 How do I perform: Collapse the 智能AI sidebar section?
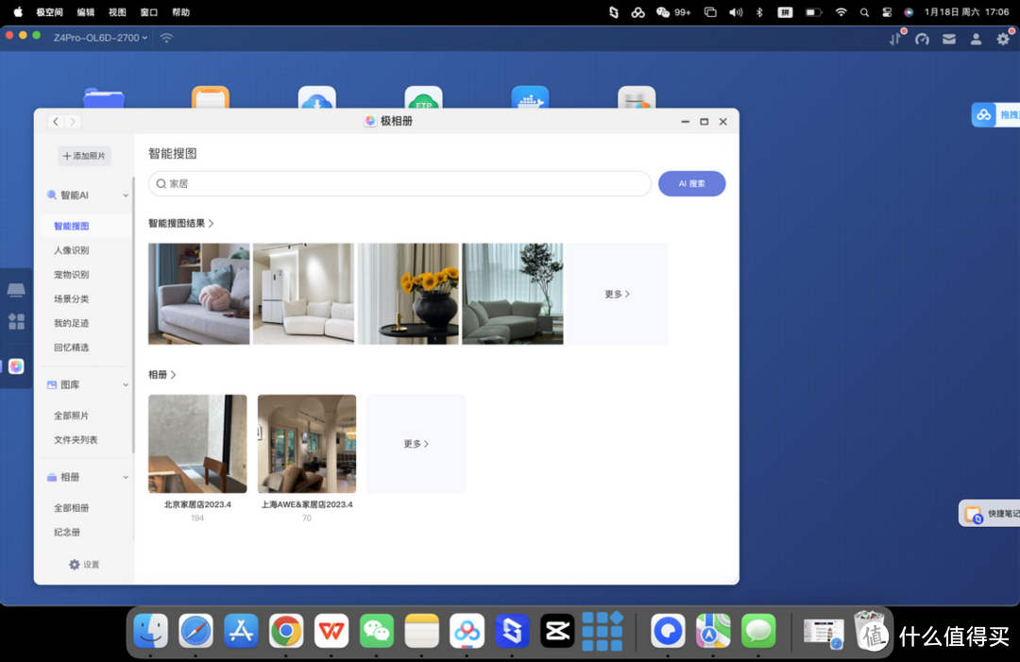click(x=126, y=195)
